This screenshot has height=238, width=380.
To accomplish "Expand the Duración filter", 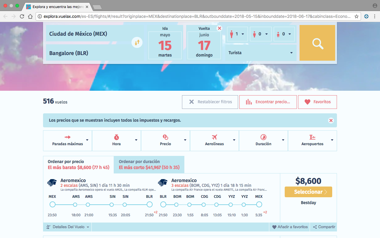I will pos(264,141).
